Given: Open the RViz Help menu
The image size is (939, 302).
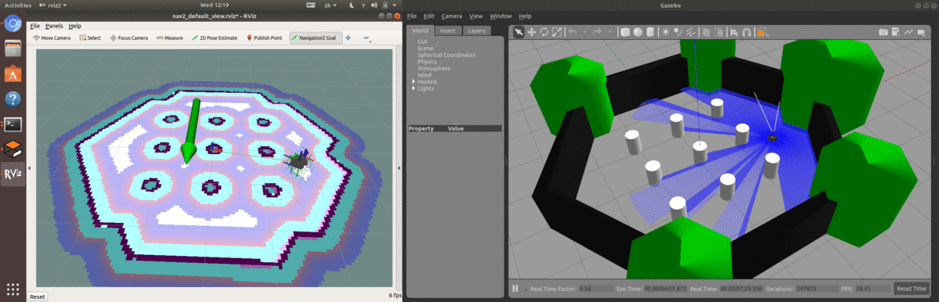Looking at the screenshot, I should pos(75,26).
